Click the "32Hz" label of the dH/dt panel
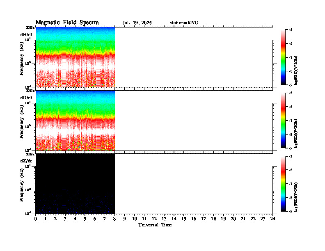 pyautogui.click(x=30, y=27)
